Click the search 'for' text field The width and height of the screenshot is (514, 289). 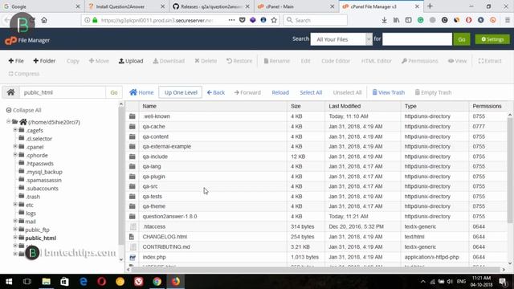(417, 39)
